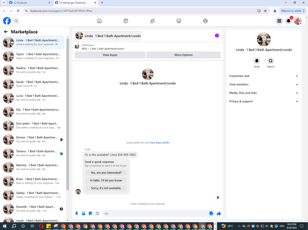The height and width of the screenshot is (230, 308).
Task: Open the Friends icon in top navigation
Action: point(152,21)
